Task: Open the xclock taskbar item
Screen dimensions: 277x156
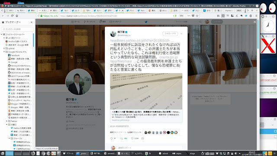Action: [164, 153]
